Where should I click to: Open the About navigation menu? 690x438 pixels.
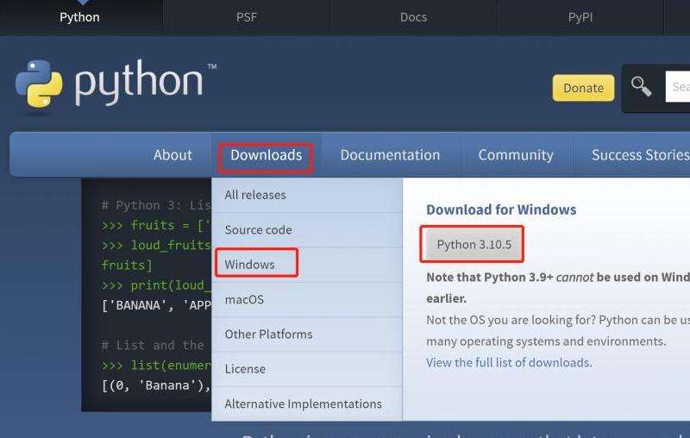pyautogui.click(x=172, y=155)
